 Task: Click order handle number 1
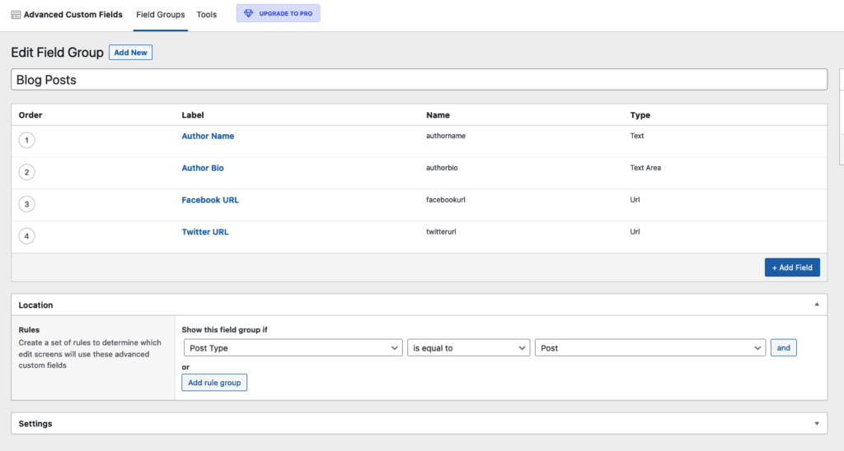[27, 140]
